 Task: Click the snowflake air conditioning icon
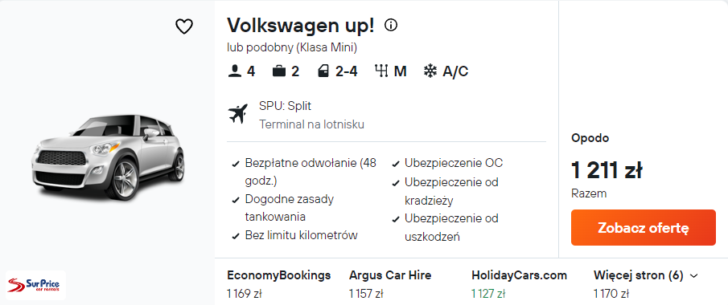[430, 71]
